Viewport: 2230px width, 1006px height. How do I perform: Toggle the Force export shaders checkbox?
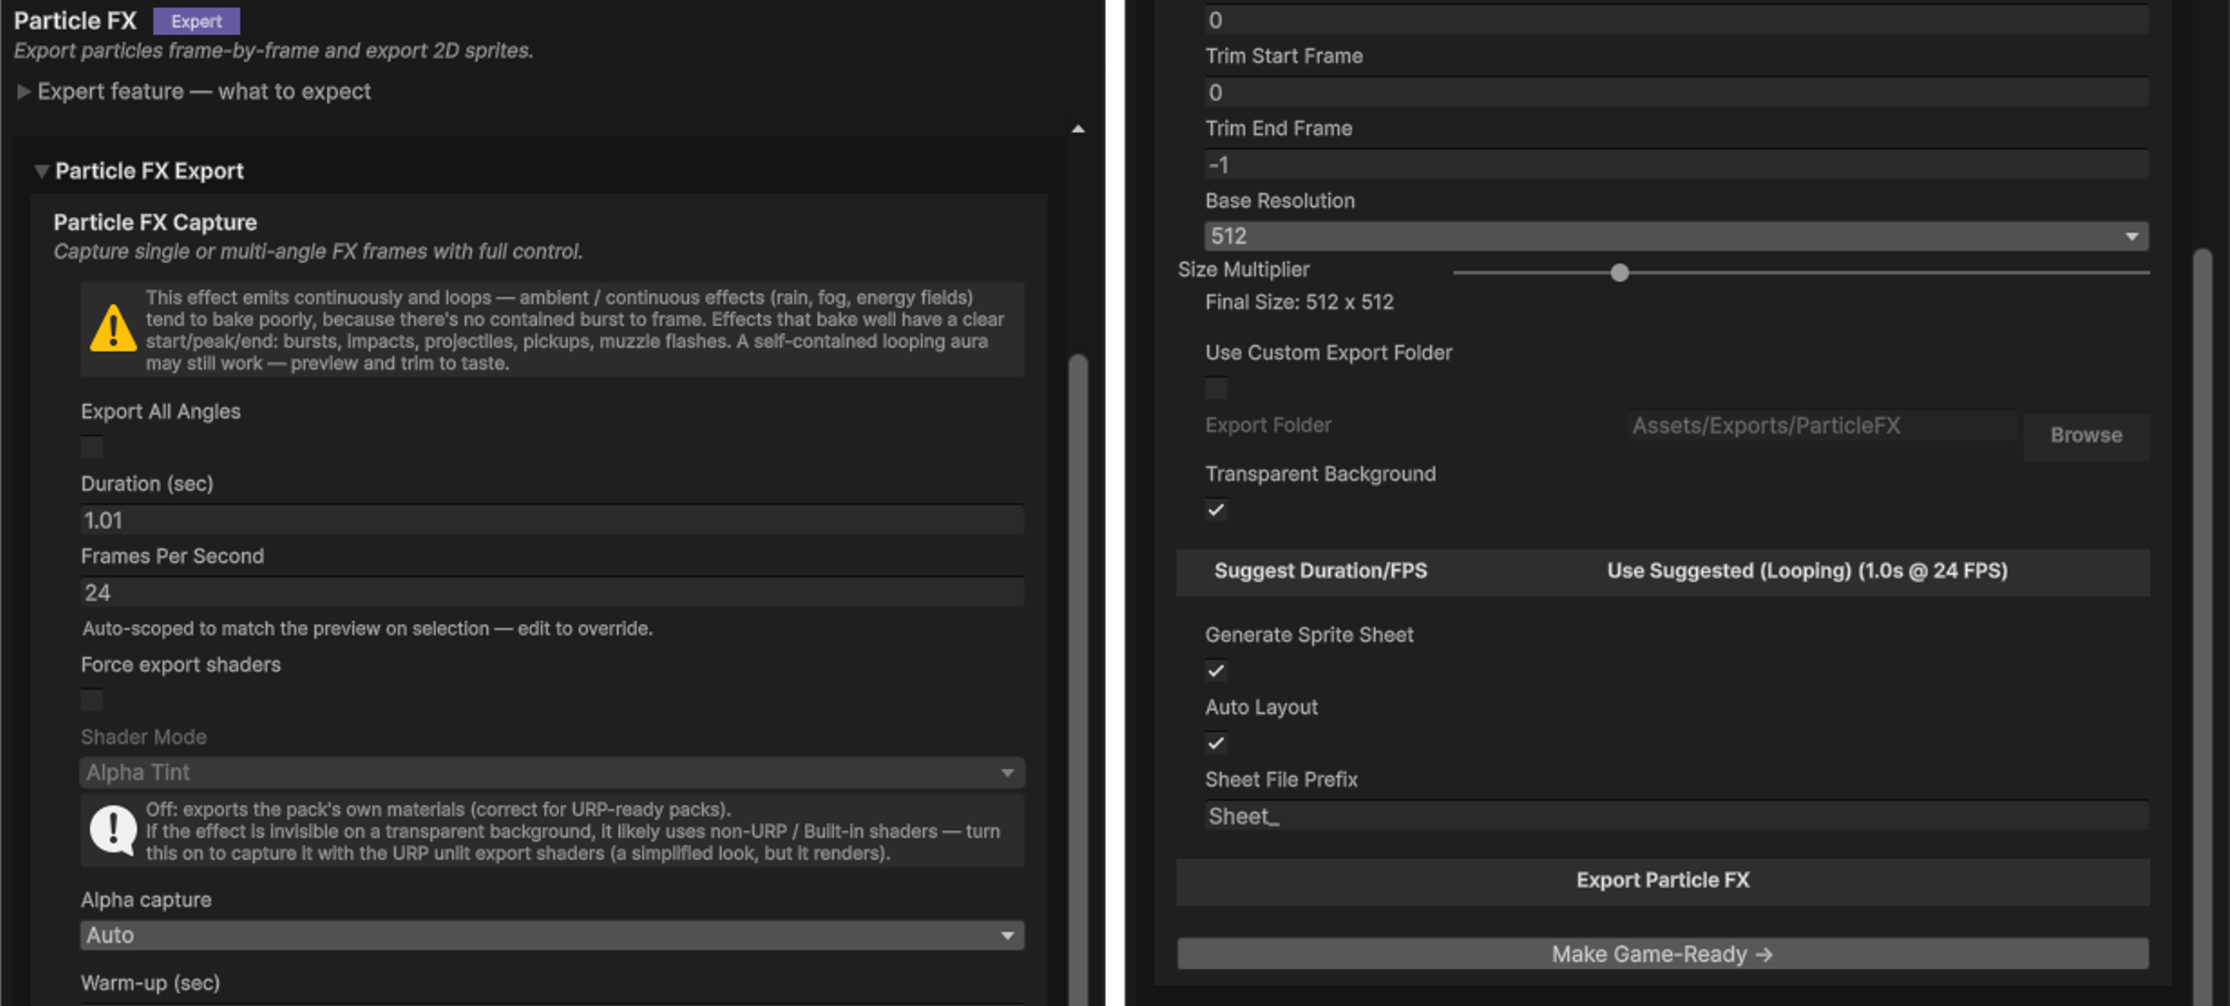coord(92,700)
